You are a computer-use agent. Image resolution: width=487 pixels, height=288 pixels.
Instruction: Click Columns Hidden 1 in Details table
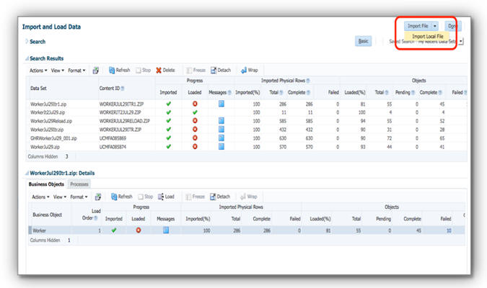click(50, 240)
